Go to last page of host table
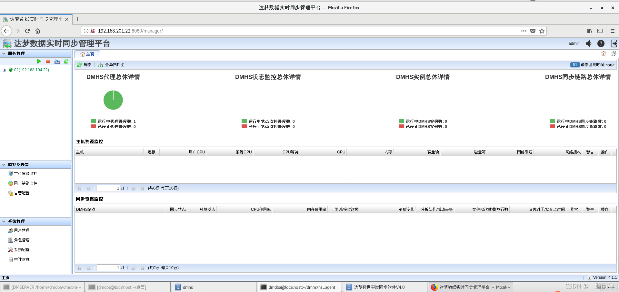The width and height of the screenshot is (619, 292). pyautogui.click(x=142, y=188)
